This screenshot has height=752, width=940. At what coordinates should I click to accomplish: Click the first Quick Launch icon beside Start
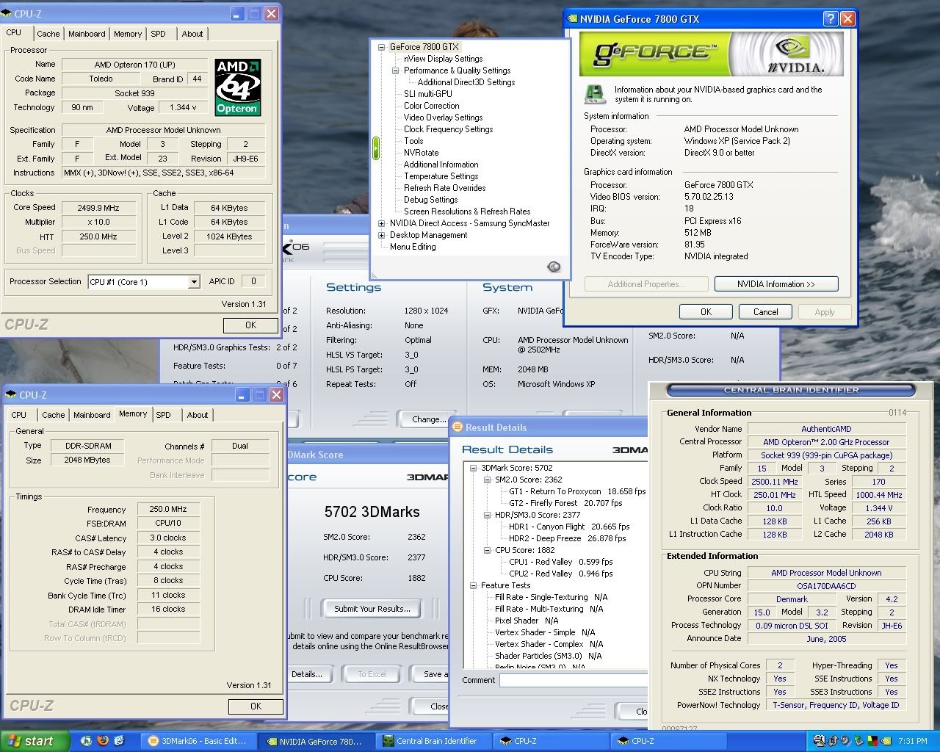(x=86, y=741)
